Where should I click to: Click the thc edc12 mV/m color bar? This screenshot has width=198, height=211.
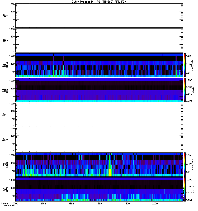pyautogui.click(x=185, y=165)
